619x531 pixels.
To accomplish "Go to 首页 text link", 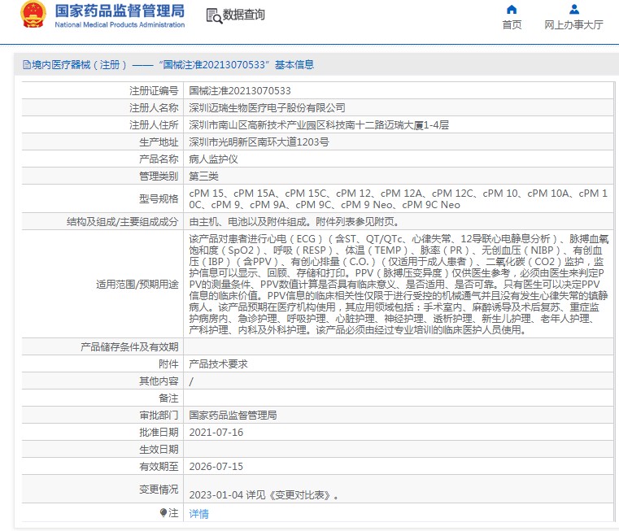I will [x=512, y=25].
